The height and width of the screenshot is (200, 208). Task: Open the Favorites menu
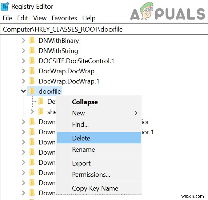[x=64, y=18]
